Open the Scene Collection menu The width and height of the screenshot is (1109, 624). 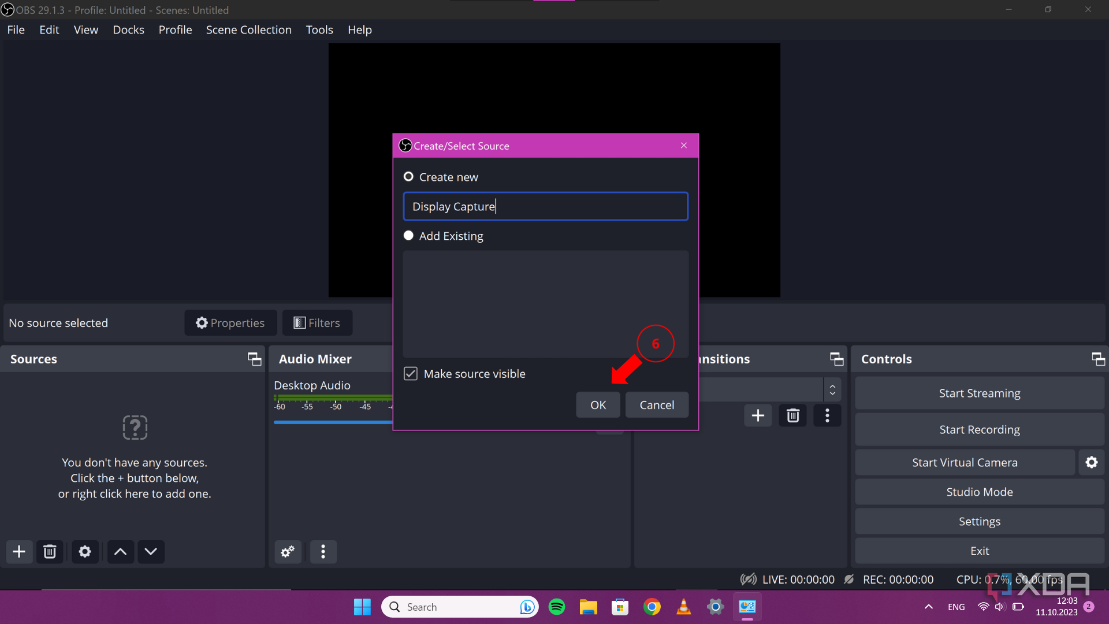248,29
